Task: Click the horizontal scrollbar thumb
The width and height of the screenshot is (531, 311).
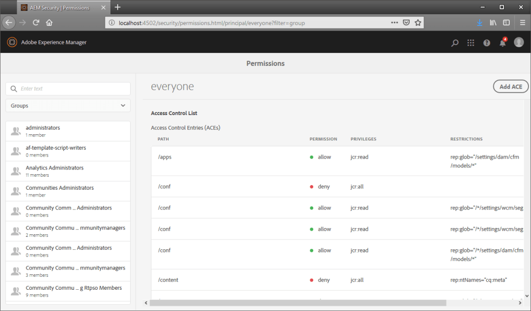Action: coord(298,303)
